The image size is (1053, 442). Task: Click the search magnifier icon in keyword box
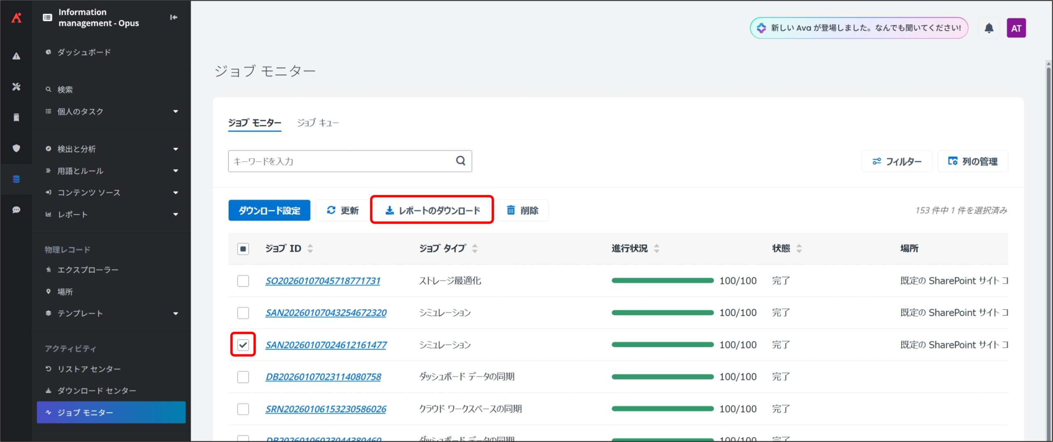click(x=461, y=161)
